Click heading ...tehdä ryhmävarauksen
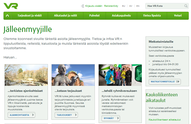The width and height of the screenshot is (191, 124). click(119, 91)
